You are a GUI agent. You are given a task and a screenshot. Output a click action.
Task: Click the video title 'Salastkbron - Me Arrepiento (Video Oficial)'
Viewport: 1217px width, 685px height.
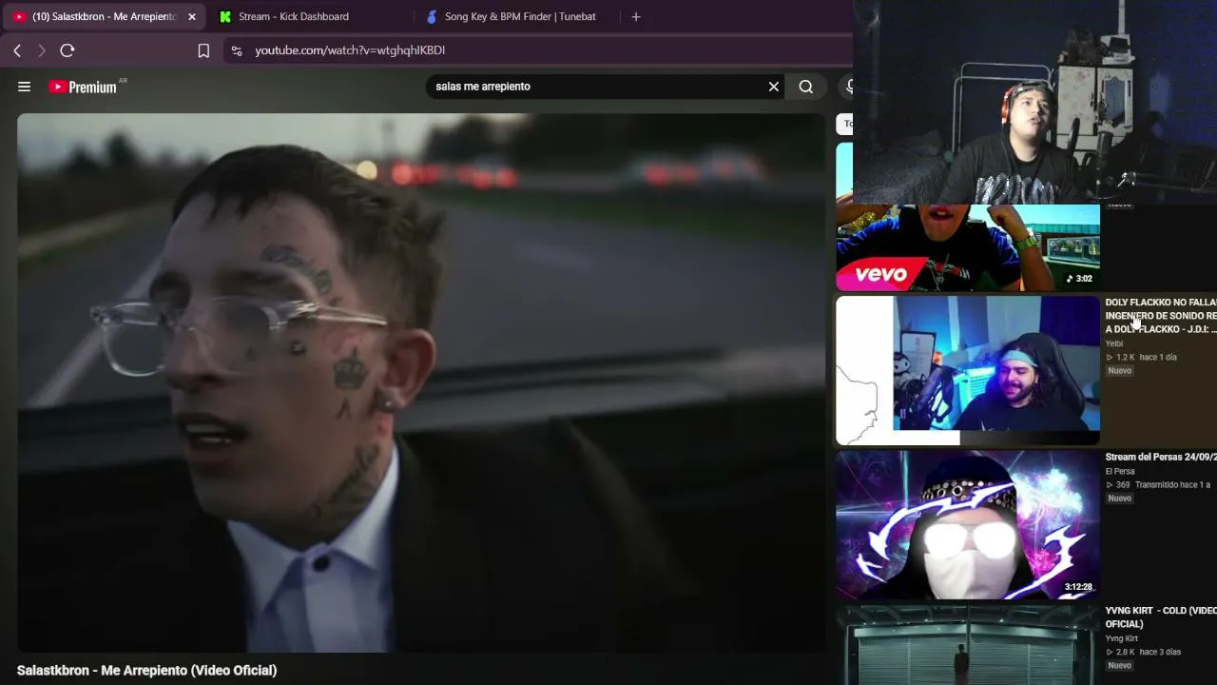pyautogui.click(x=146, y=671)
